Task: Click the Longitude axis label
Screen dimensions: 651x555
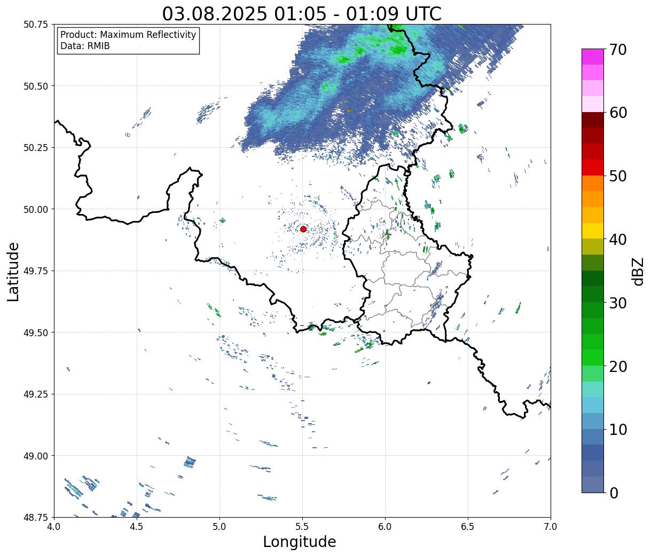Action: 300,542
